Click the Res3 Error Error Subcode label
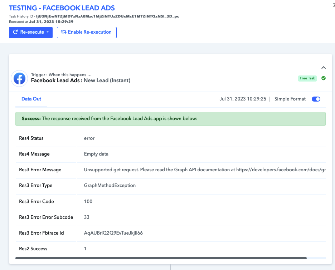The width and height of the screenshot is (335, 270). tap(46, 217)
